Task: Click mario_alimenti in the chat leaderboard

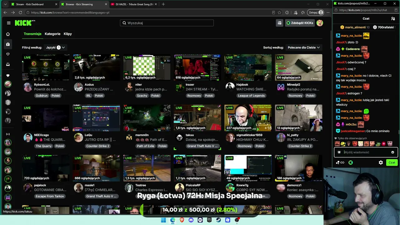Action: click(355, 27)
